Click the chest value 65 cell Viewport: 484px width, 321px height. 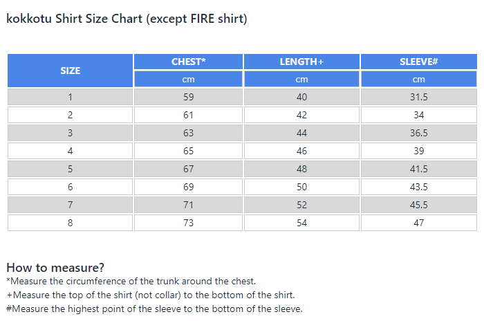tap(188, 151)
